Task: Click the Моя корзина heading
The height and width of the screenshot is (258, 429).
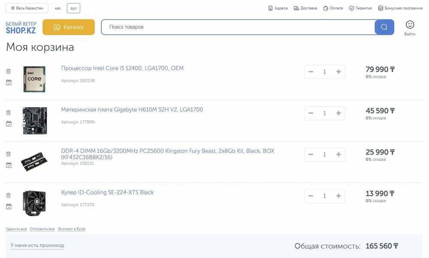Action: [40, 47]
